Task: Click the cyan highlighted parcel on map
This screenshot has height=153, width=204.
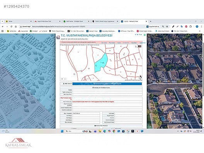Action: (101, 63)
